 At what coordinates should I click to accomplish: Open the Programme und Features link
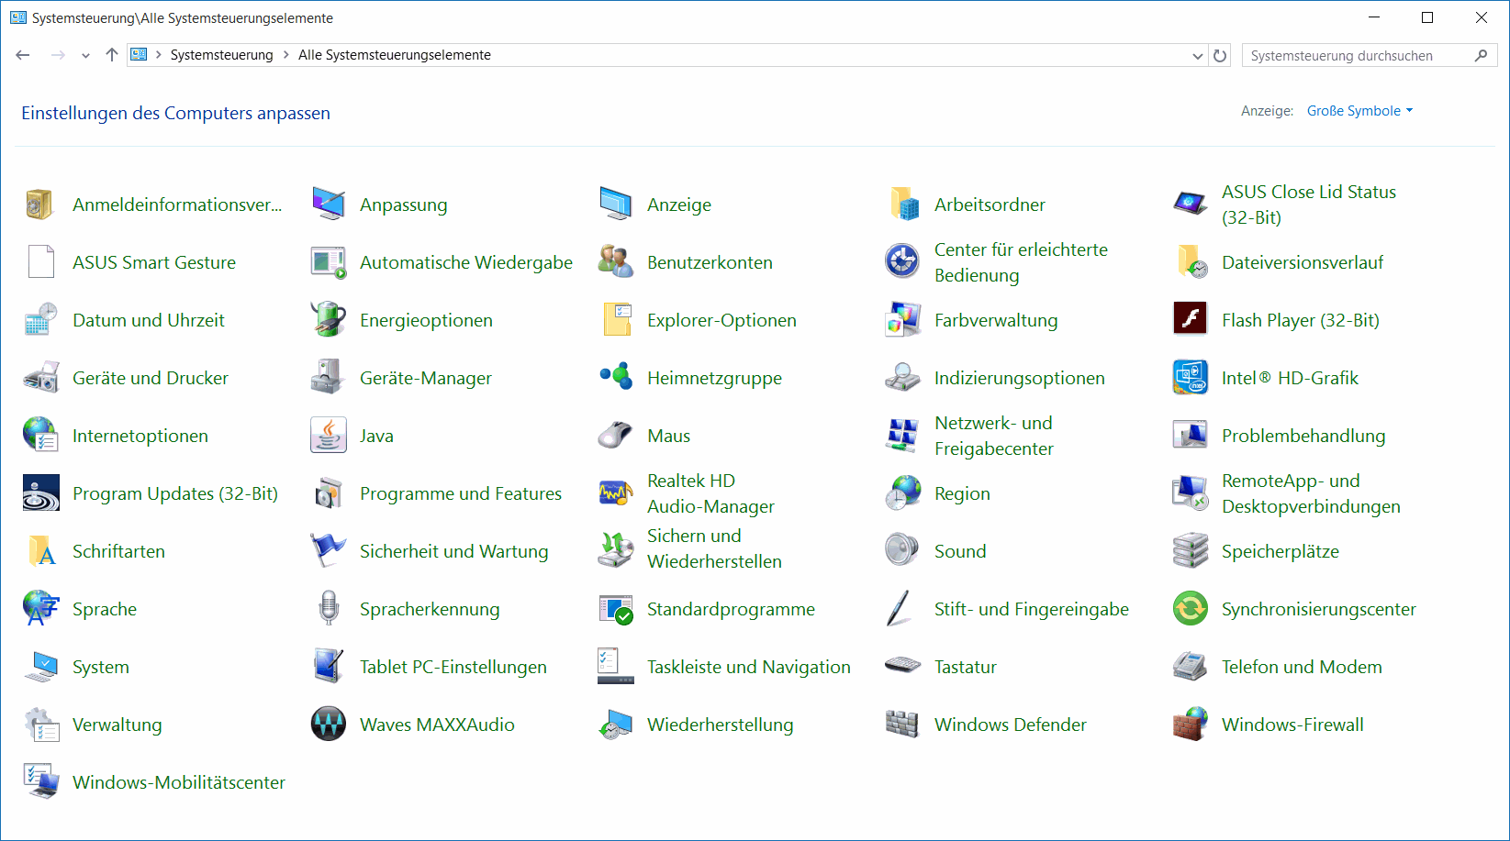(x=460, y=493)
